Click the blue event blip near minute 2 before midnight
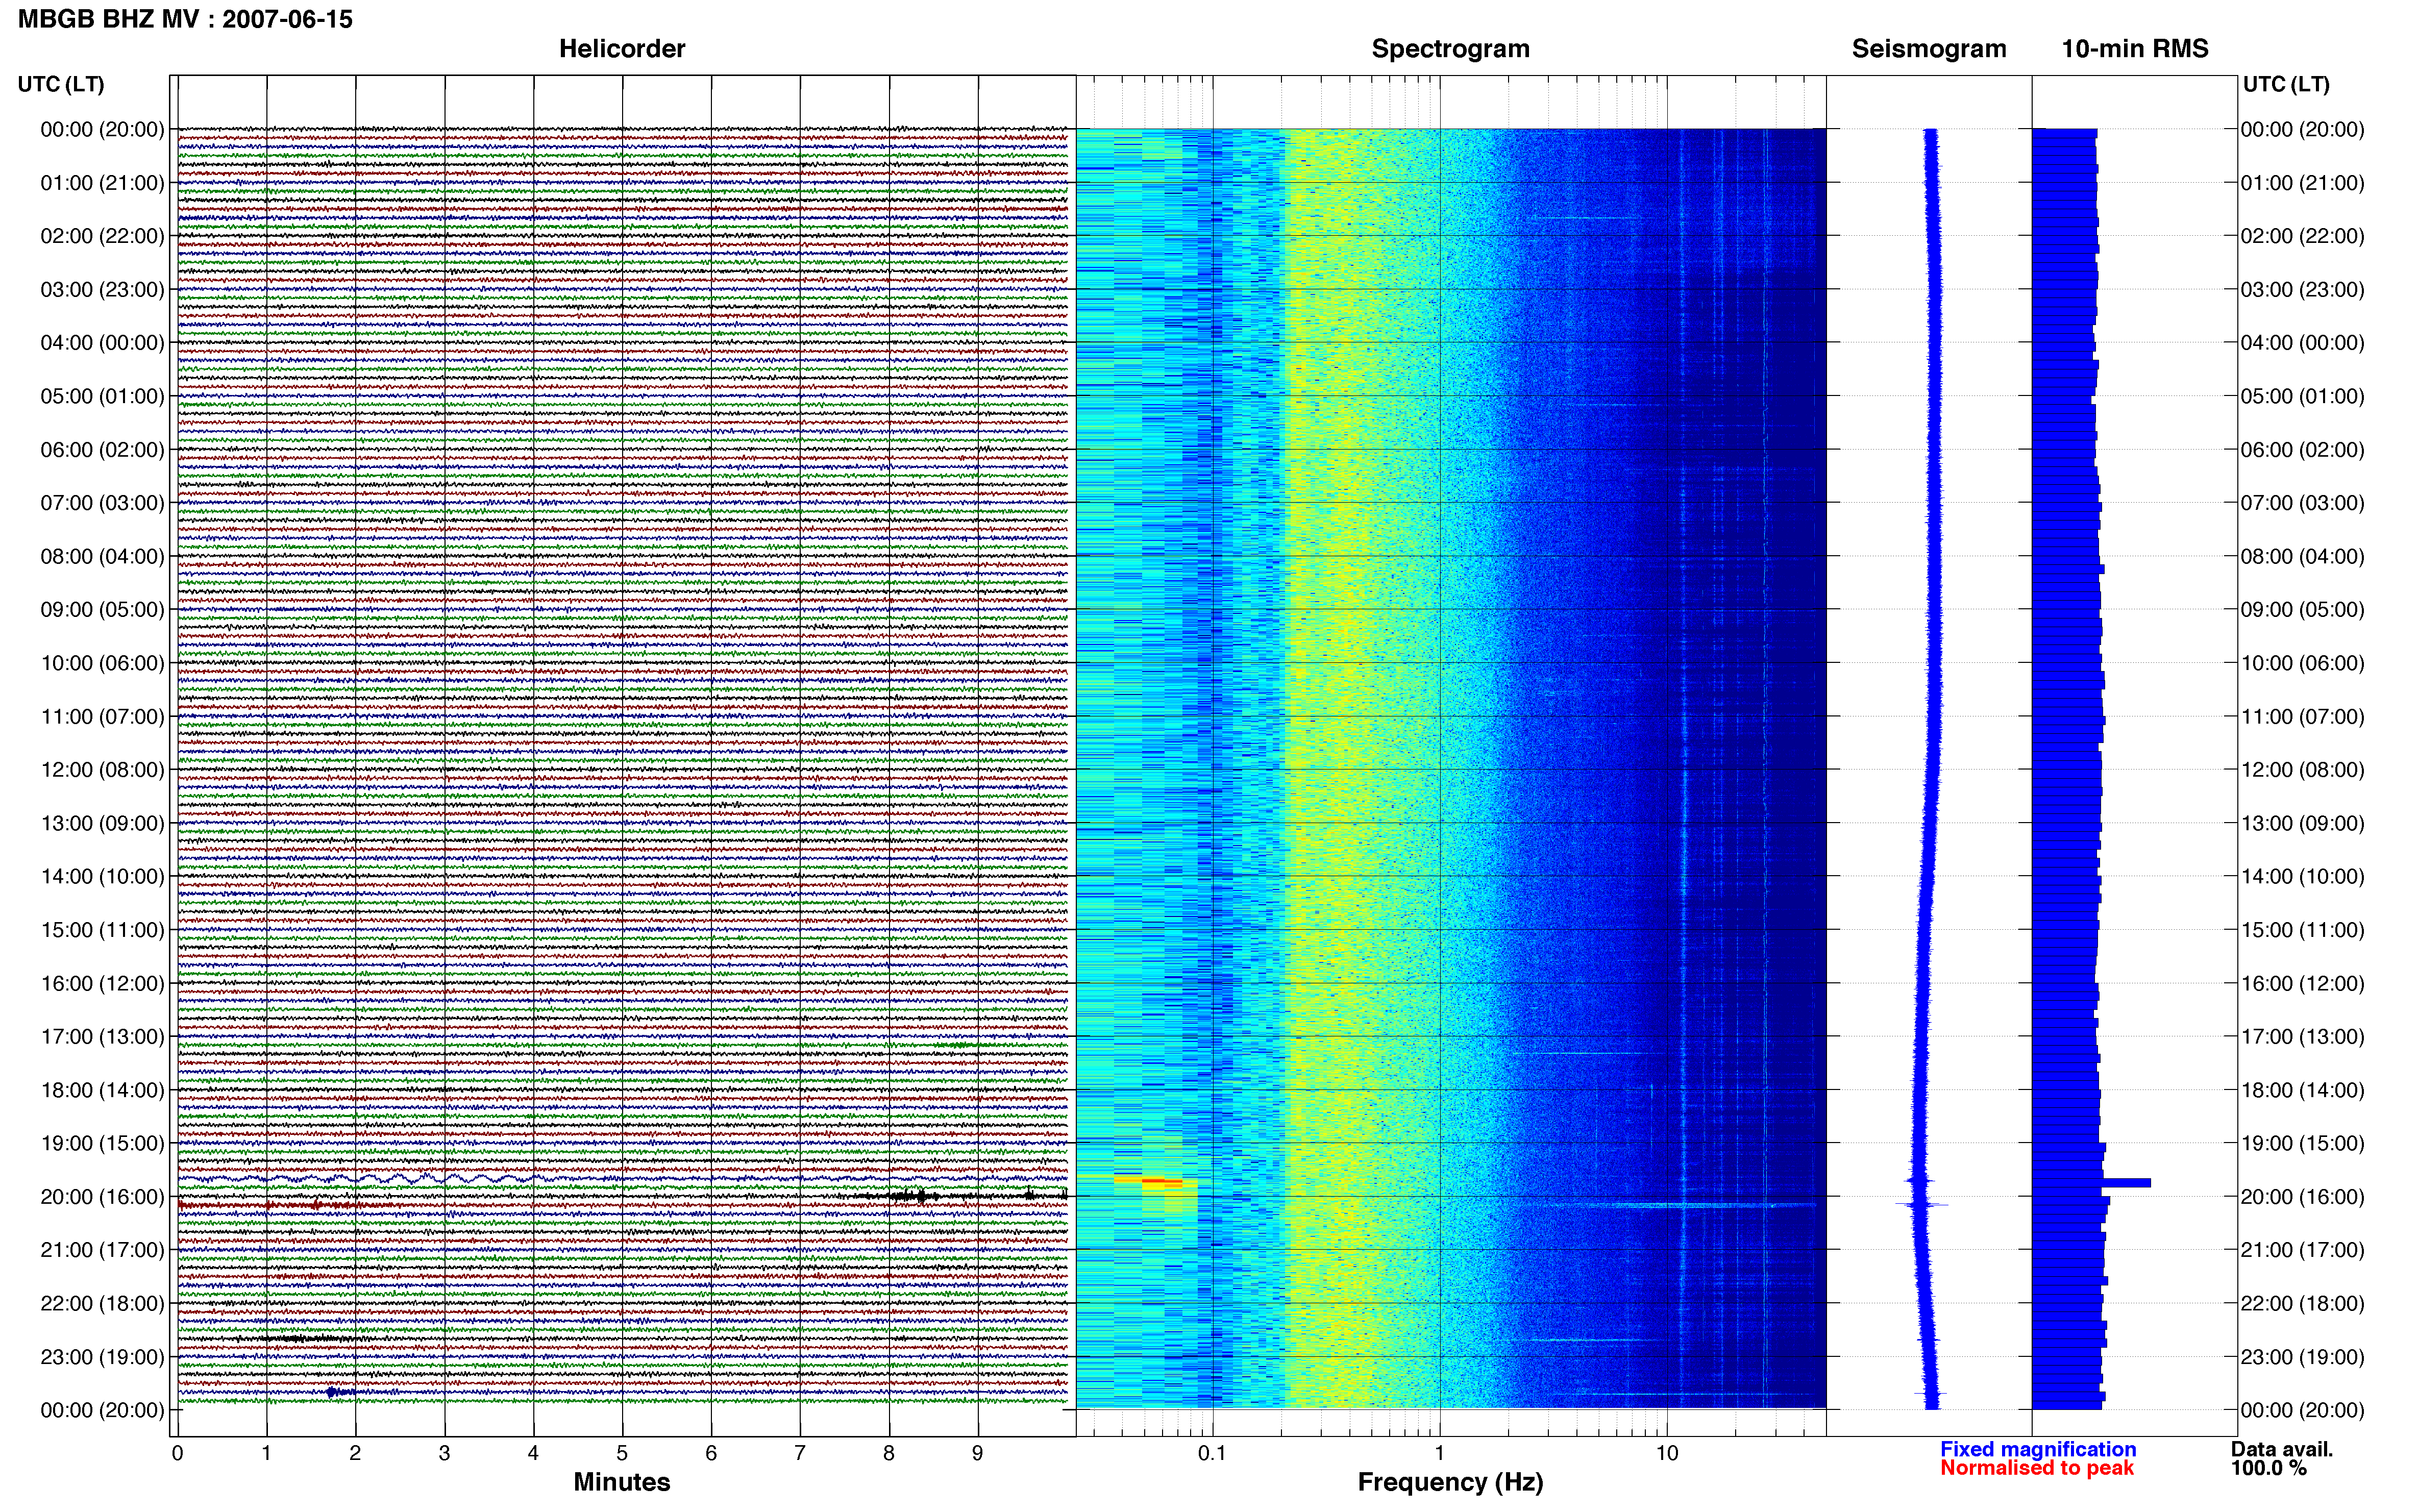This screenshot has height=1512, width=2419. [x=338, y=1392]
